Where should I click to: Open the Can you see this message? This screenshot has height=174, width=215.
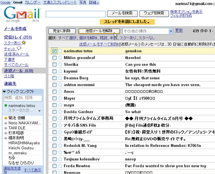pyautogui.click(x=141, y=65)
